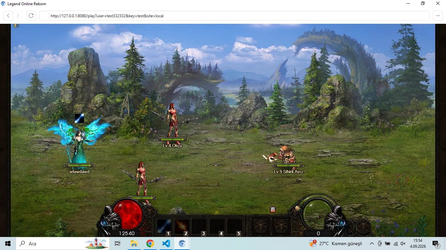Click the red health orb

click(128, 215)
